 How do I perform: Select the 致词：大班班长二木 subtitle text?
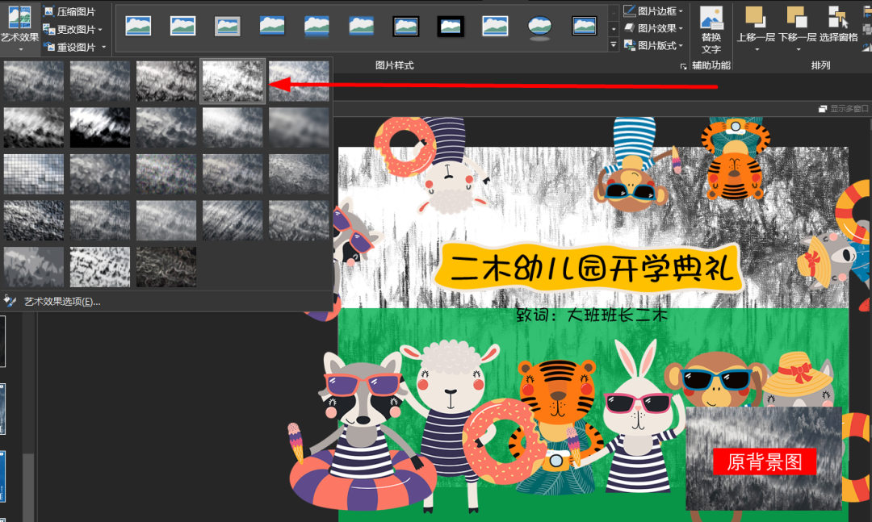point(592,315)
